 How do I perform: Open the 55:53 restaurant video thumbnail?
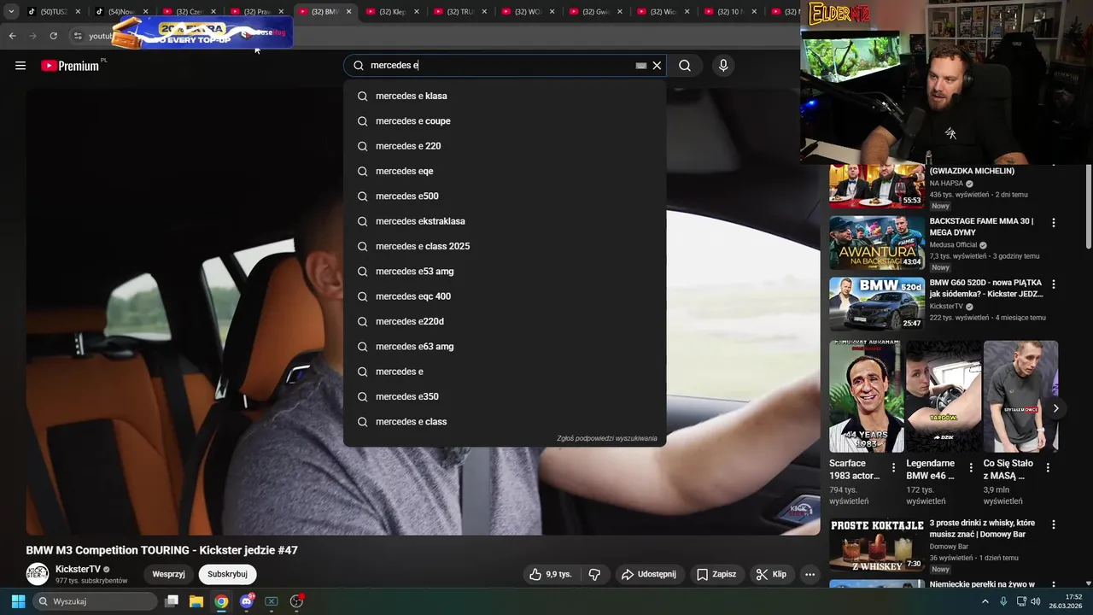tap(876, 184)
